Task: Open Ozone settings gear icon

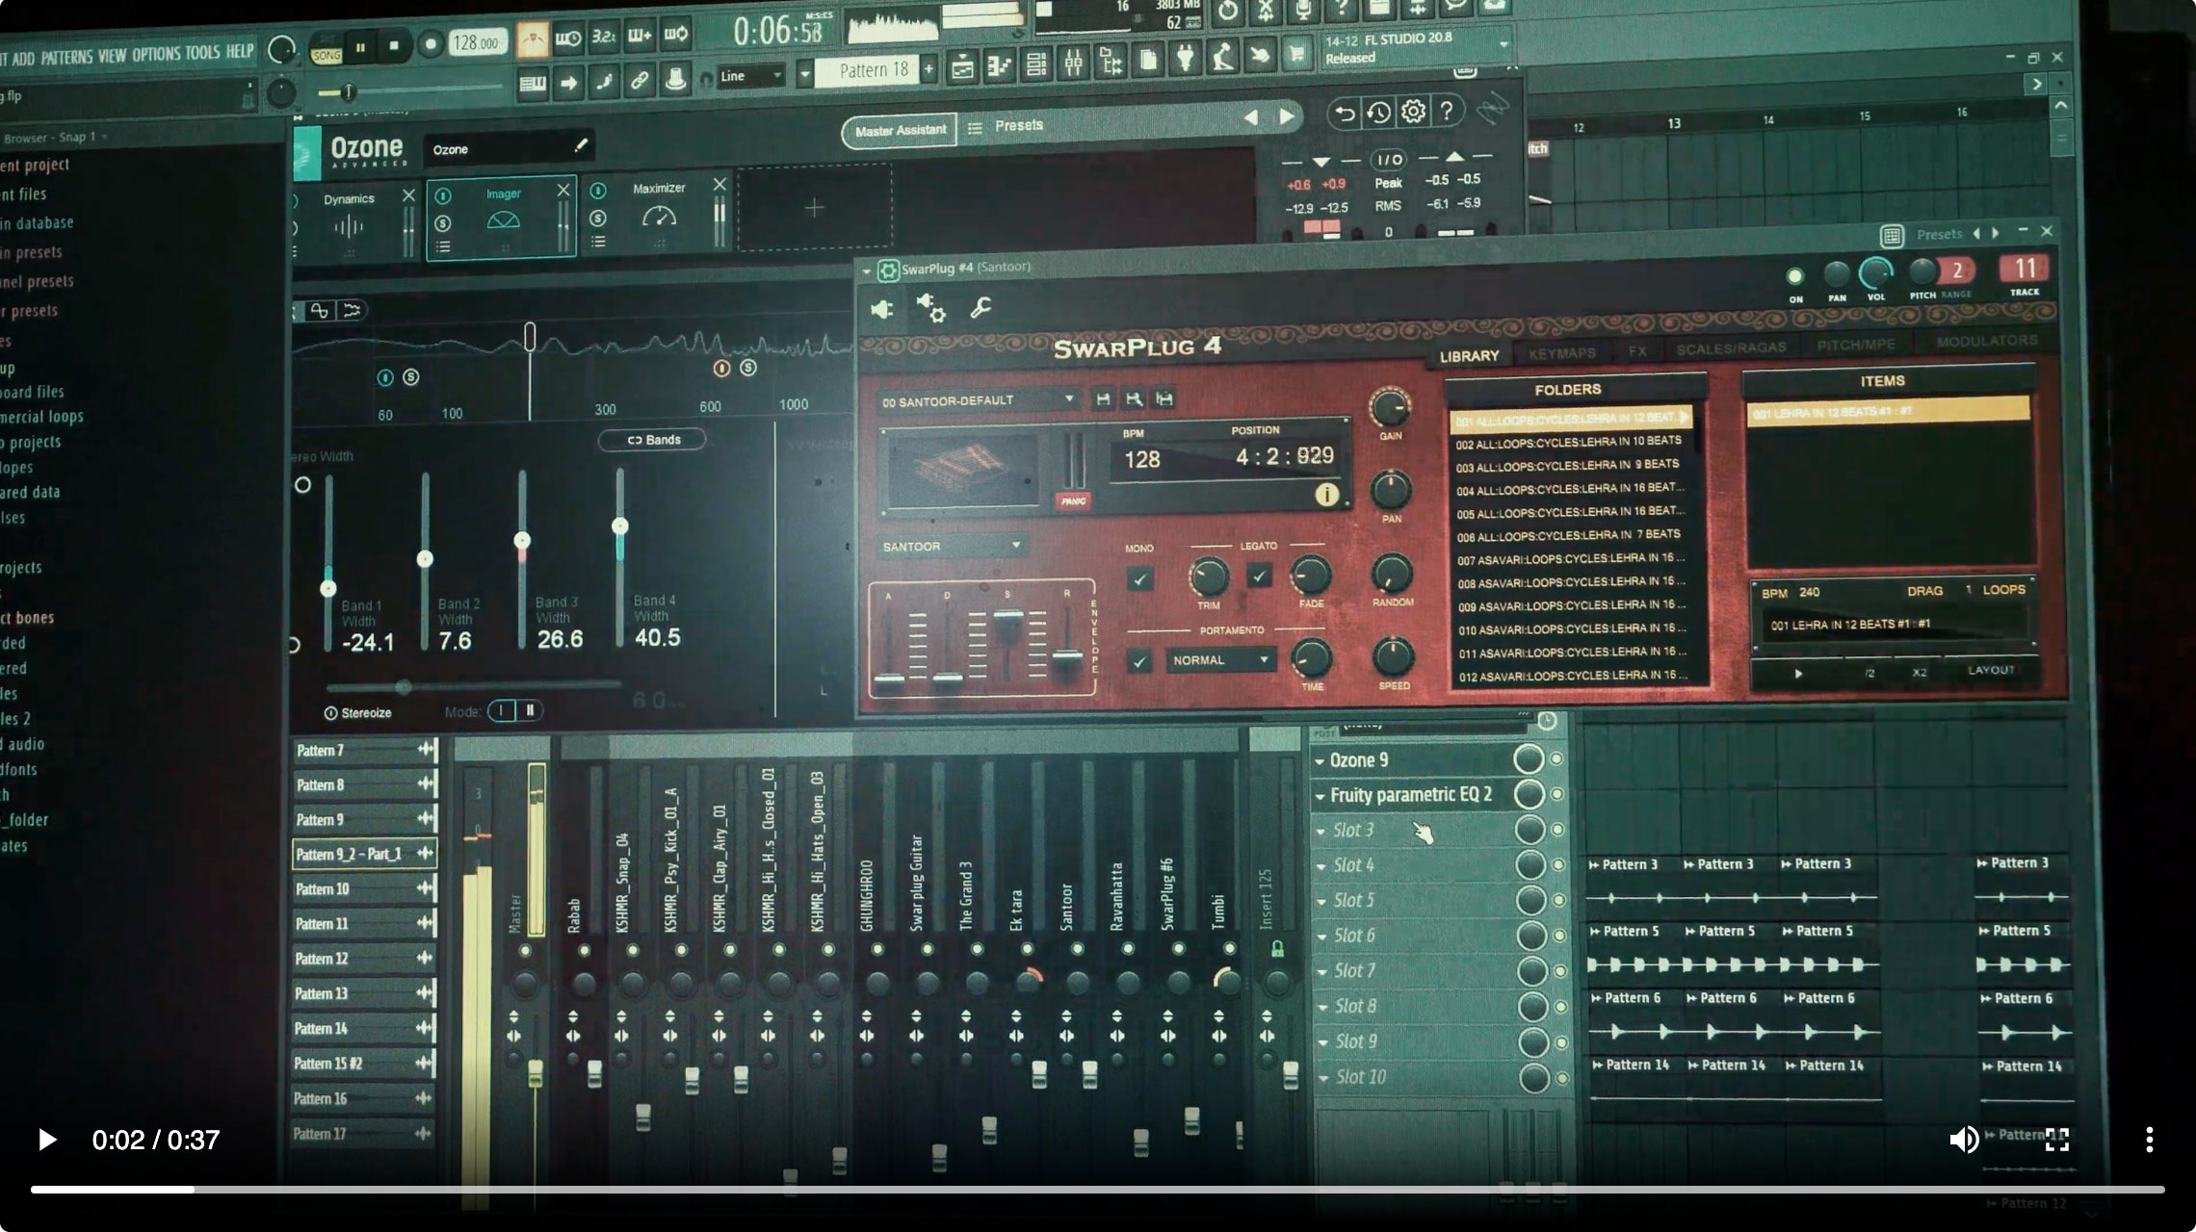Action: 1413,112
